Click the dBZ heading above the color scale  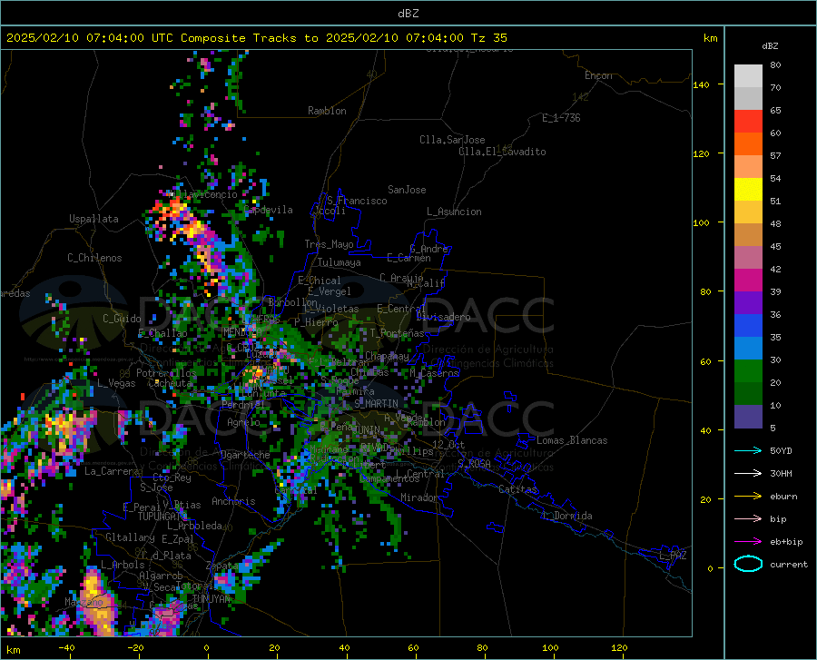pos(770,45)
